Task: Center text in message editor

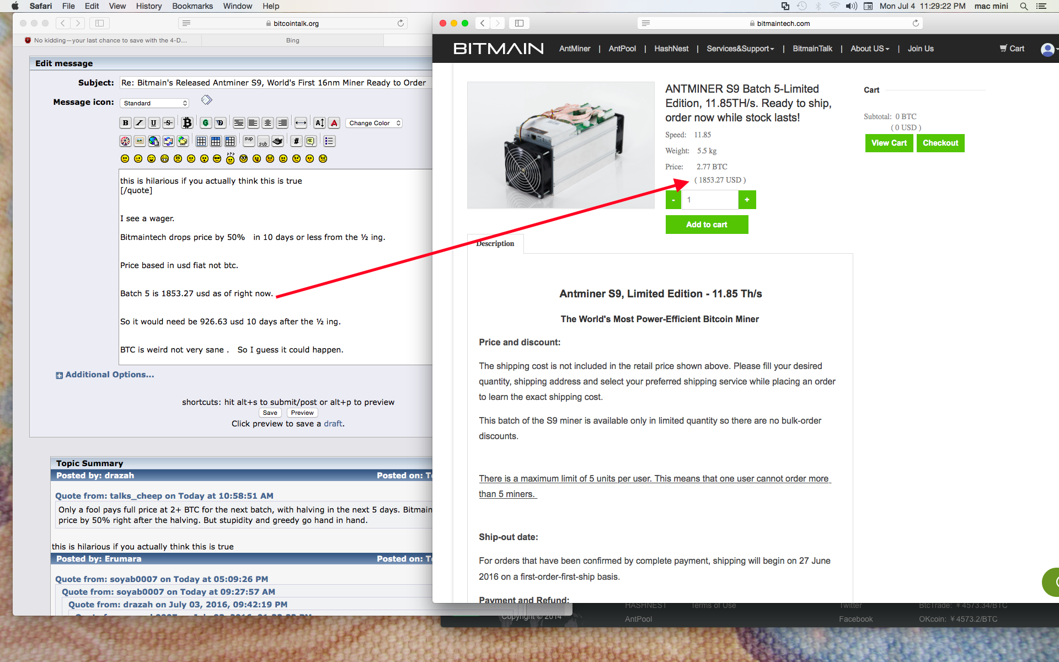Action: (x=268, y=123)
